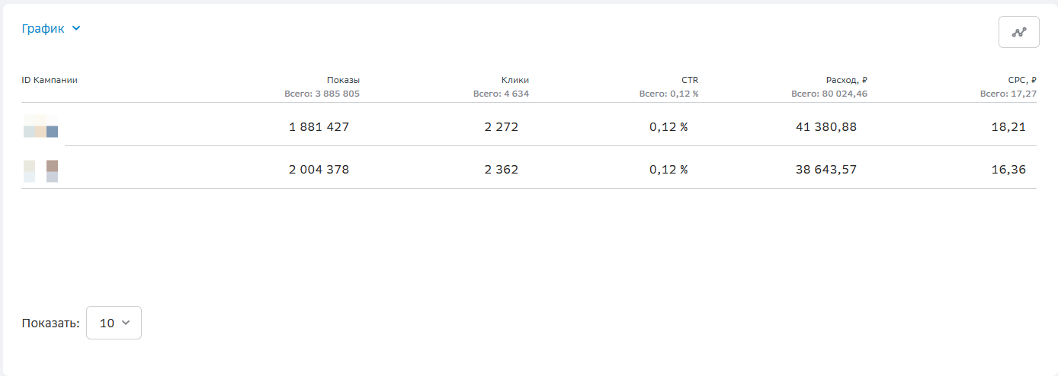
Task: Open the second row's blurred campaign ID
Action: 41,170
